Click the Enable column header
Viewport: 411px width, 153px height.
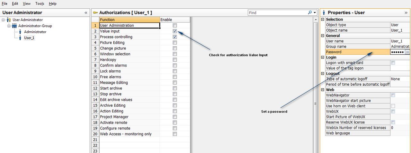pyautogui.click(x=175, y=20)
